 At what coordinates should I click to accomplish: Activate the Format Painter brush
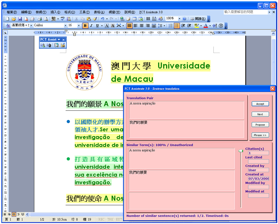(95, 19)
